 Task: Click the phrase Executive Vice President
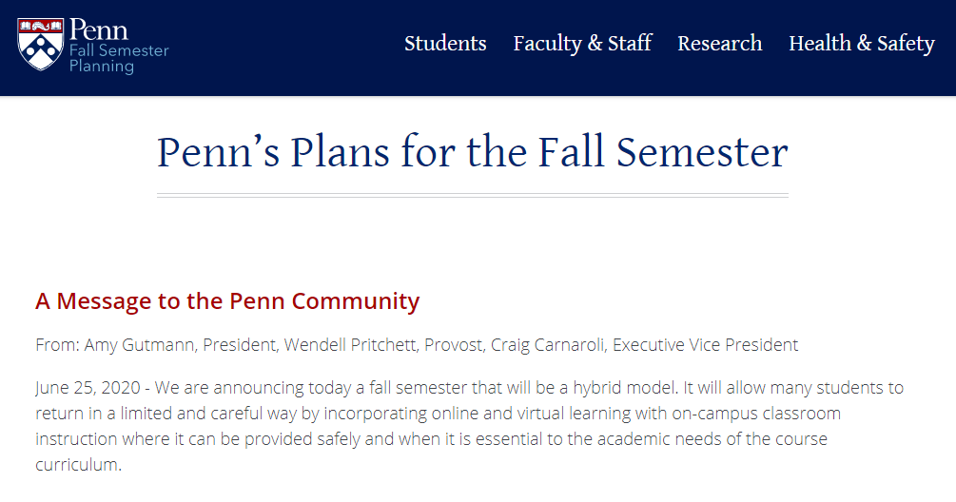point(705,345)
